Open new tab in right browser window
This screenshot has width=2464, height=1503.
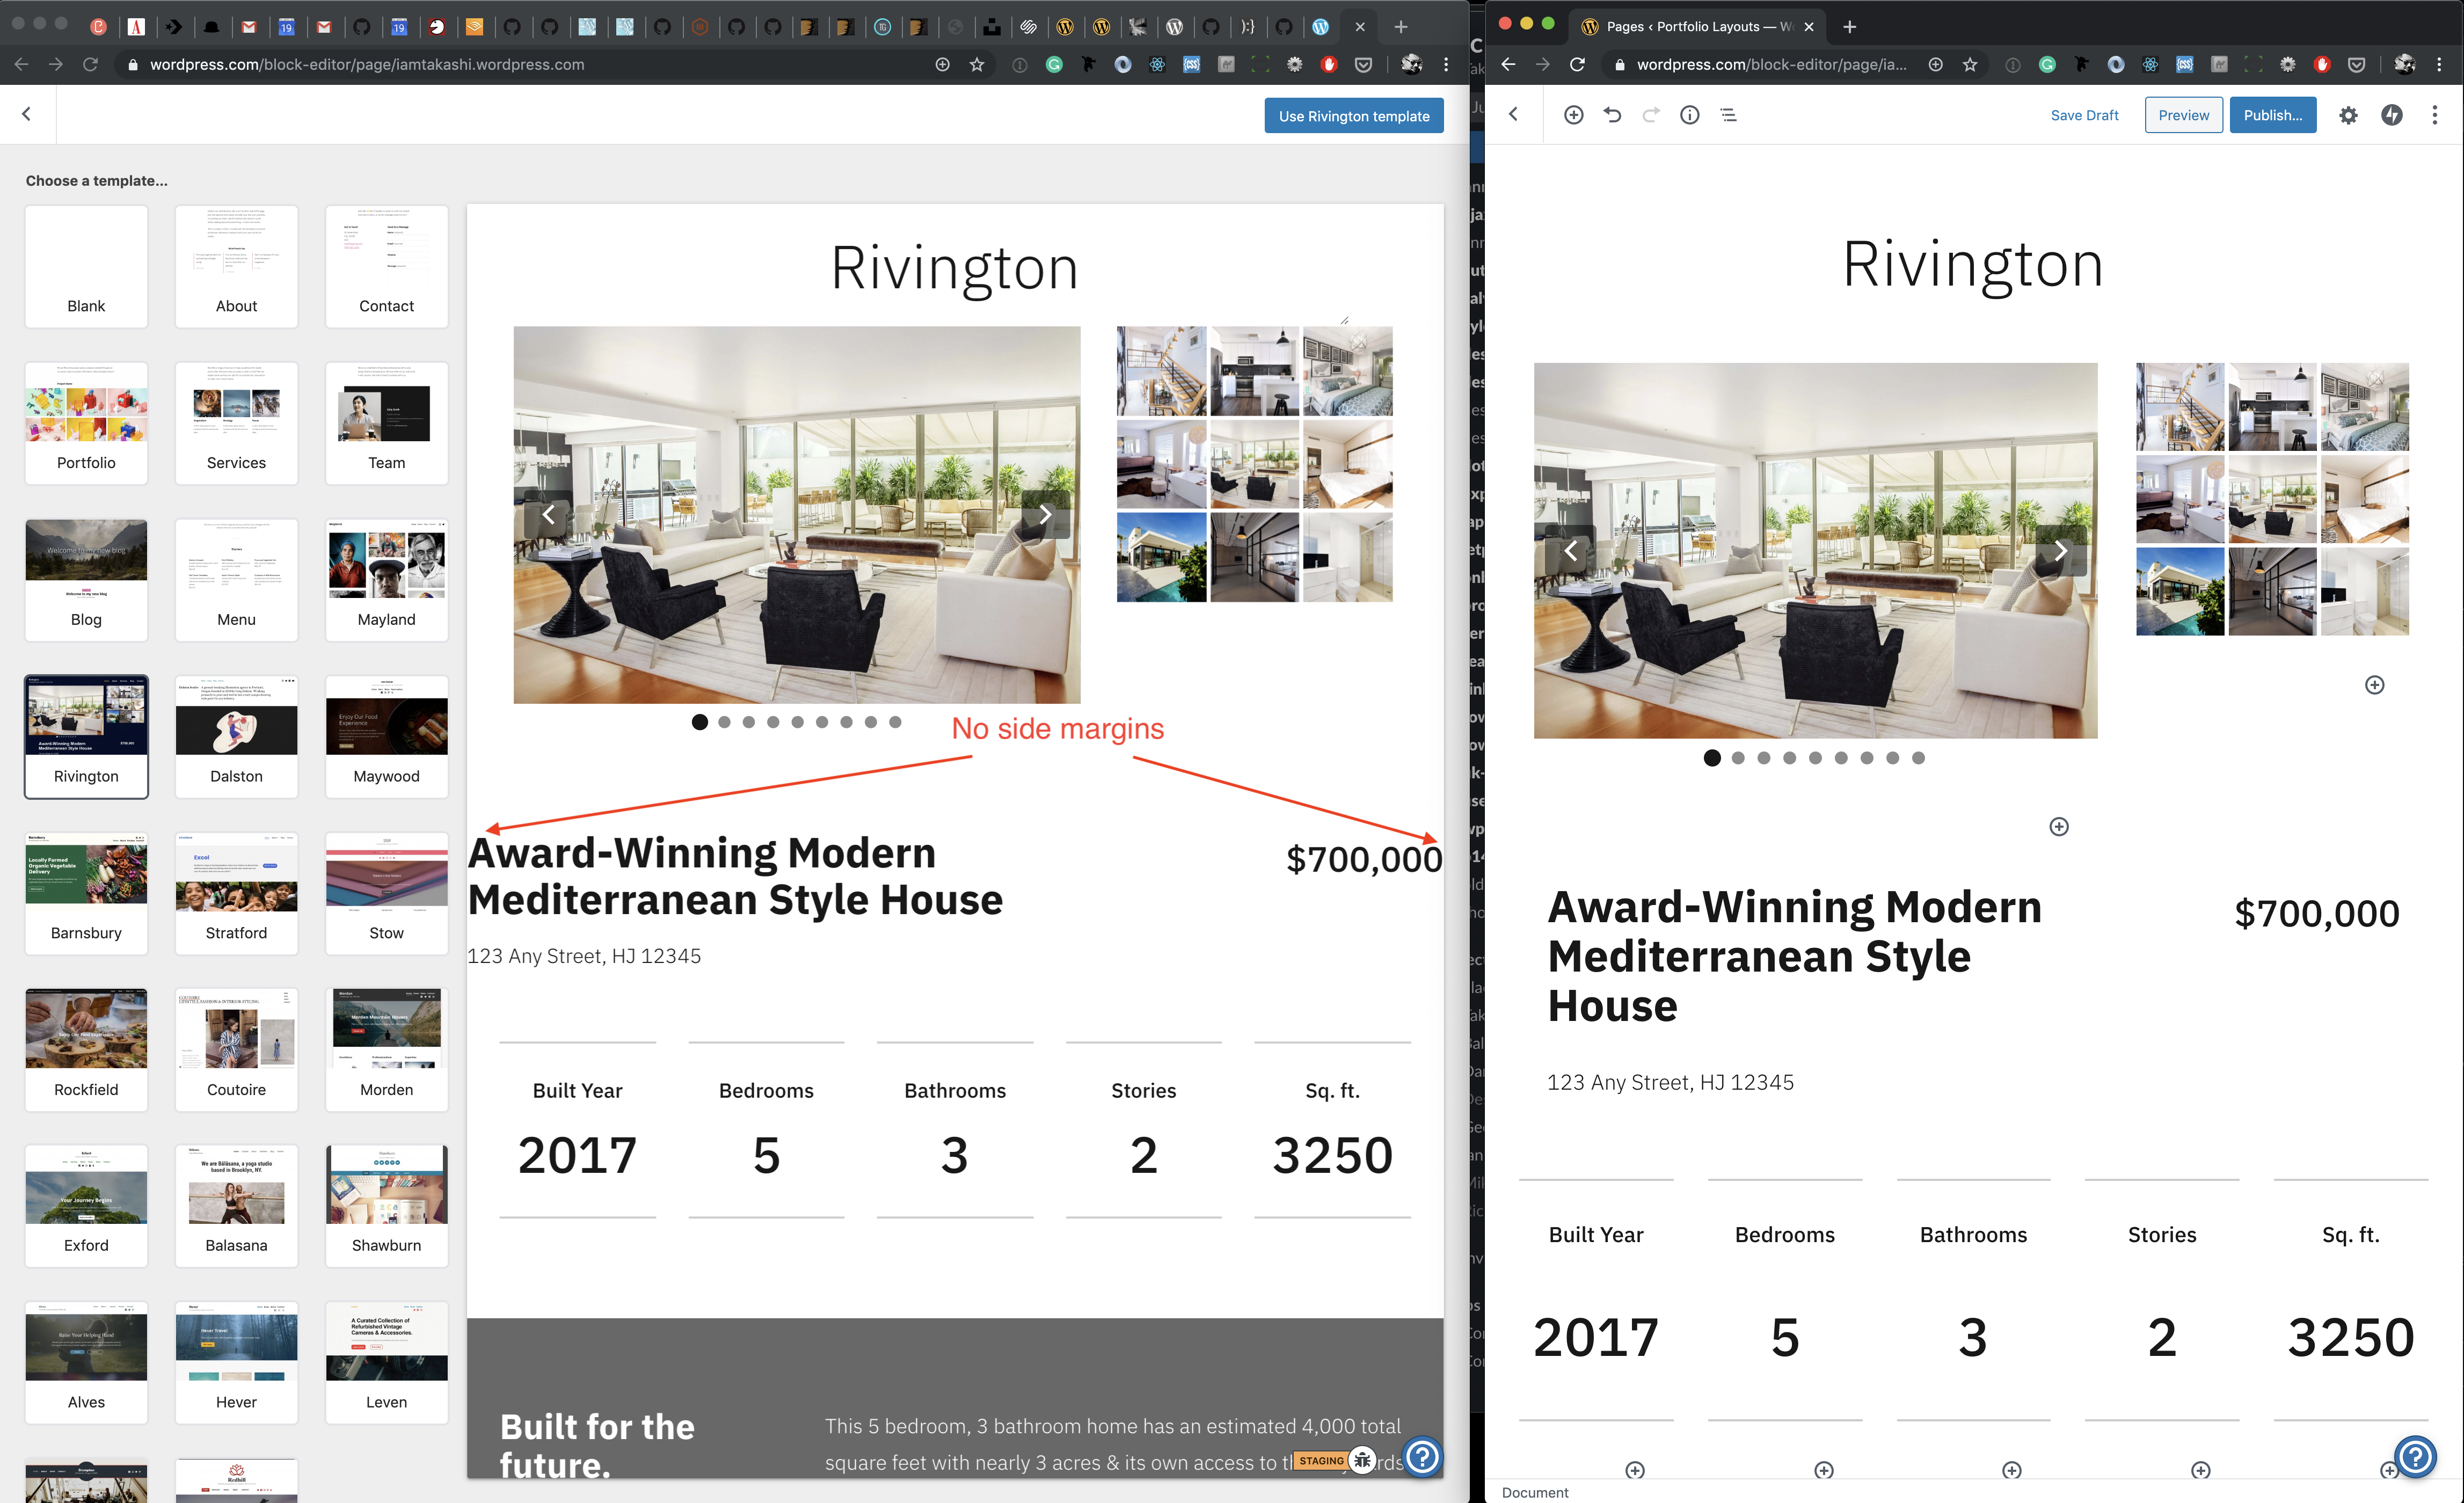(x=1849, y=26)
